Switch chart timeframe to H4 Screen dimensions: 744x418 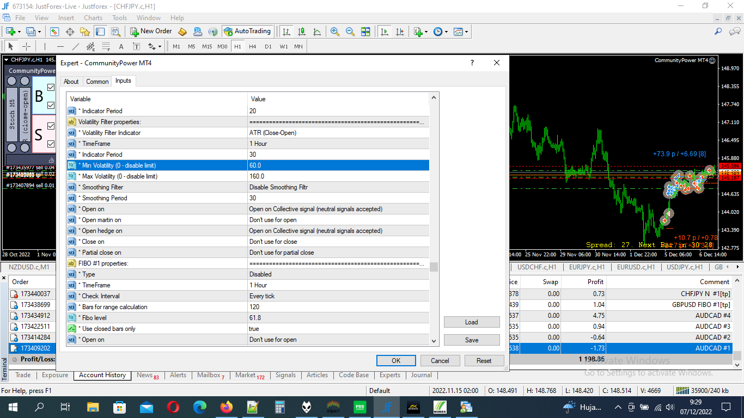253,46
